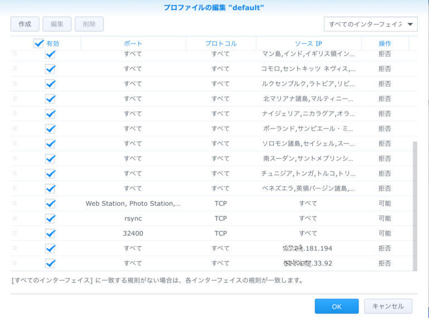Select the ソロモン諸島,セイシェル source cell
429x318 pixels.
[308, 144]
